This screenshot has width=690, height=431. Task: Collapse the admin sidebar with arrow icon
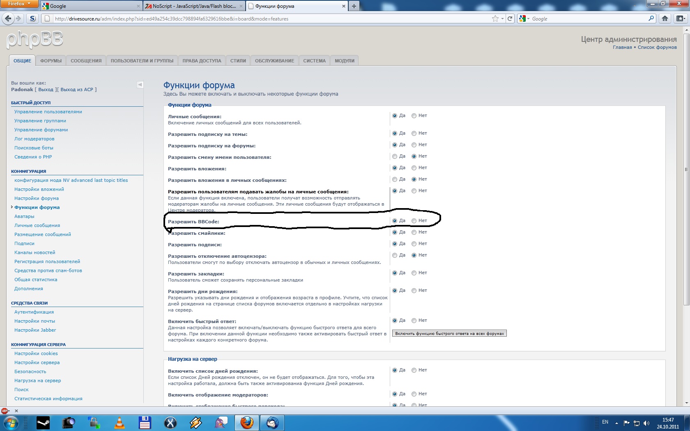coord(140,85)
